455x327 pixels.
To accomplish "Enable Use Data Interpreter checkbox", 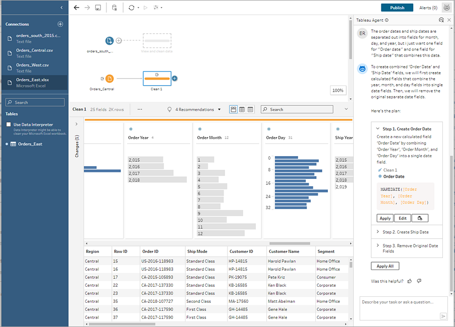I will pyautogui.click(x=9, y=124).
